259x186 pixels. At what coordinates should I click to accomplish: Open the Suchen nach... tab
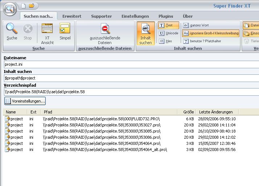[x=38, y=16]
